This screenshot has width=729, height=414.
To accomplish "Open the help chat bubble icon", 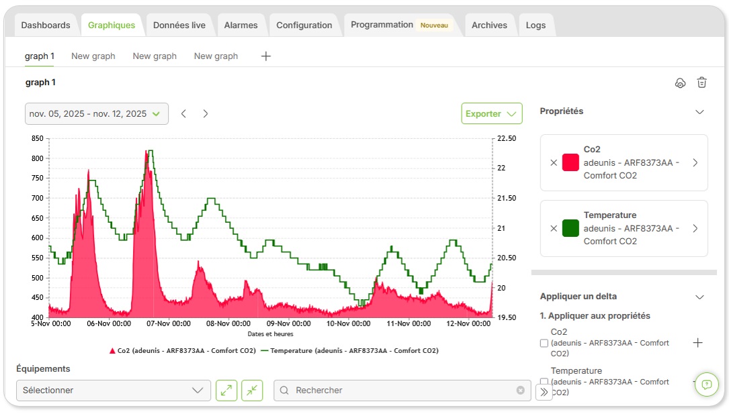I will [x=707, y=384].
